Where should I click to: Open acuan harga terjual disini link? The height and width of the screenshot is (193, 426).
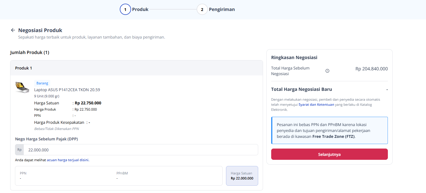click(x=68, y=160)
